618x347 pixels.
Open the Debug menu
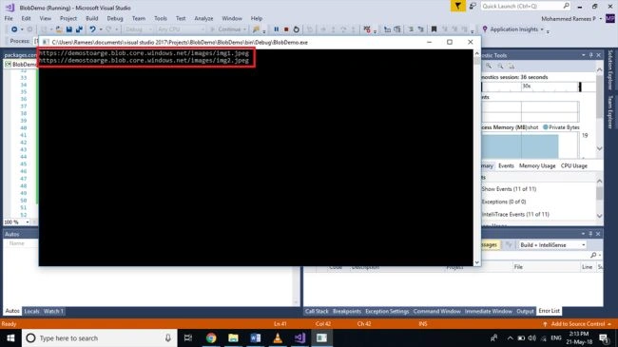click(115, 18)
